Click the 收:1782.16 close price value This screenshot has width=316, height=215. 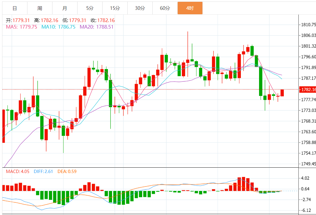pyautogui.click(x=103, y=20)
